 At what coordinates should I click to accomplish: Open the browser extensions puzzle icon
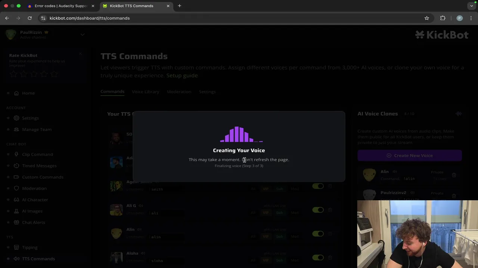tap(443, 18)
